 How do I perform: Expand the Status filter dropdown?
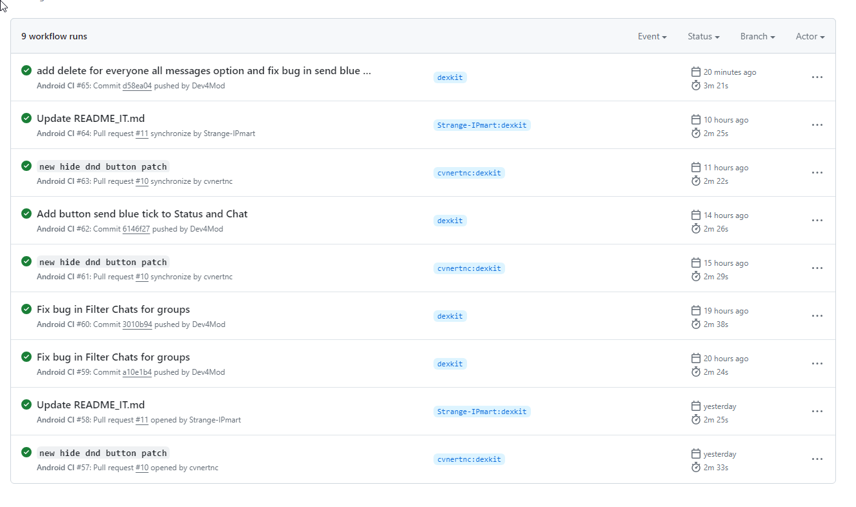tap(703, 37)
